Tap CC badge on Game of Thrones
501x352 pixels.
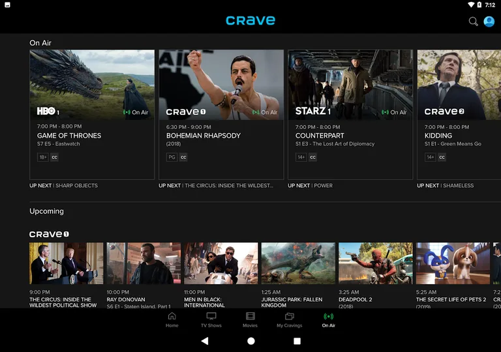pos(54,157)
